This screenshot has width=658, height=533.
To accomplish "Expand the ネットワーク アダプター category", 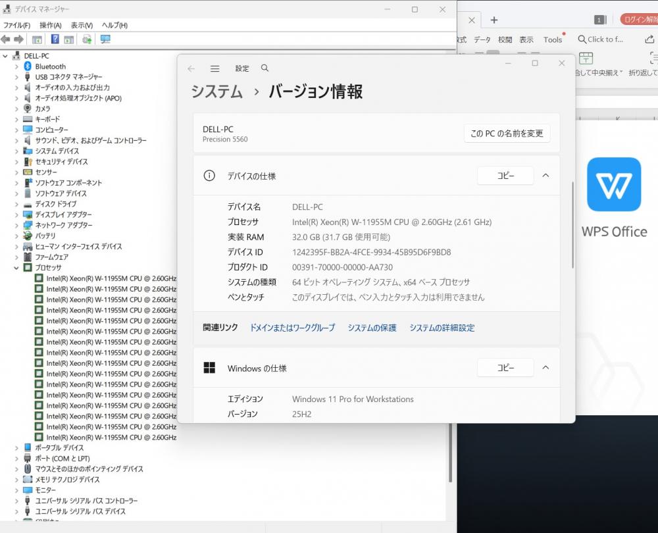I will (x=17, y=225).
